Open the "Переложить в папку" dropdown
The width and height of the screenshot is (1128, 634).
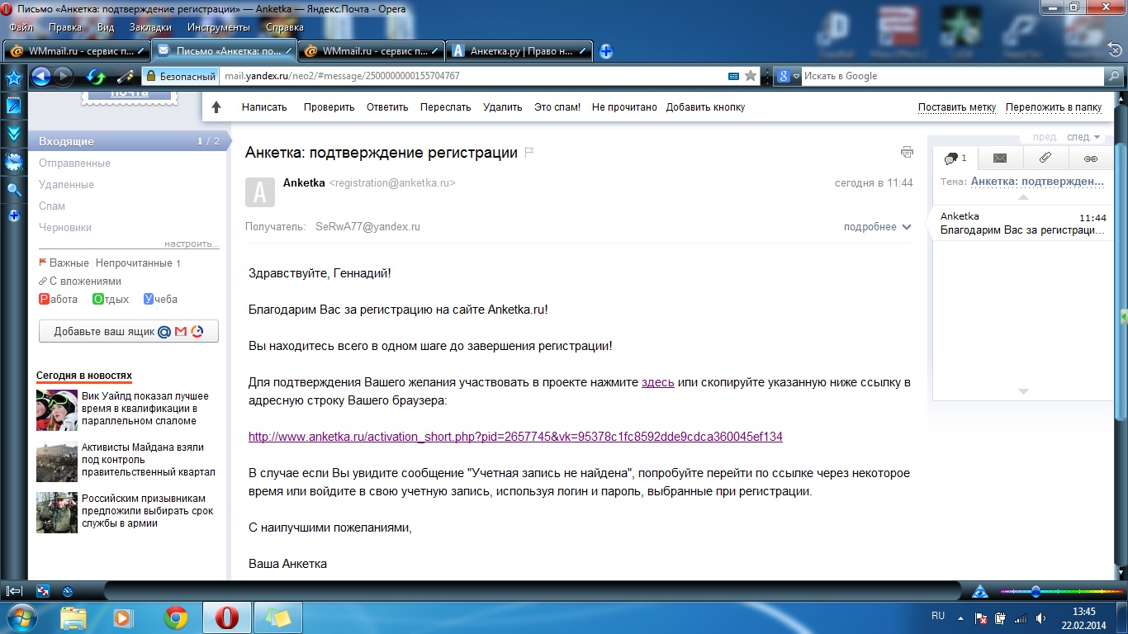click(1054, 107)
